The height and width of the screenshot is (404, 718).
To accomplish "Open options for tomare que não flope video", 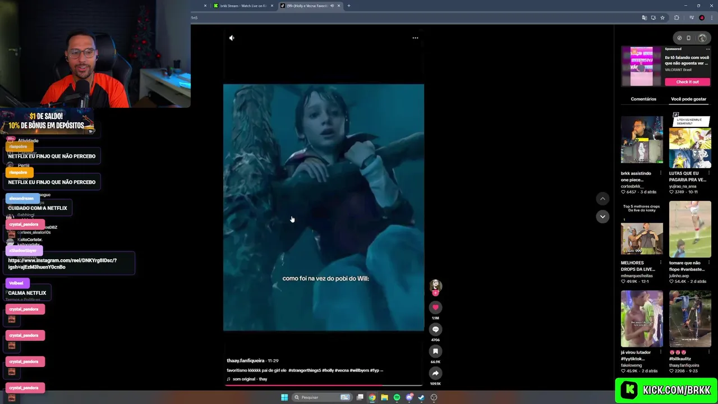I will click(708, 263).
